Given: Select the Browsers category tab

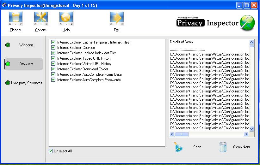Looking at the screenshot, I should pos(23,64).
